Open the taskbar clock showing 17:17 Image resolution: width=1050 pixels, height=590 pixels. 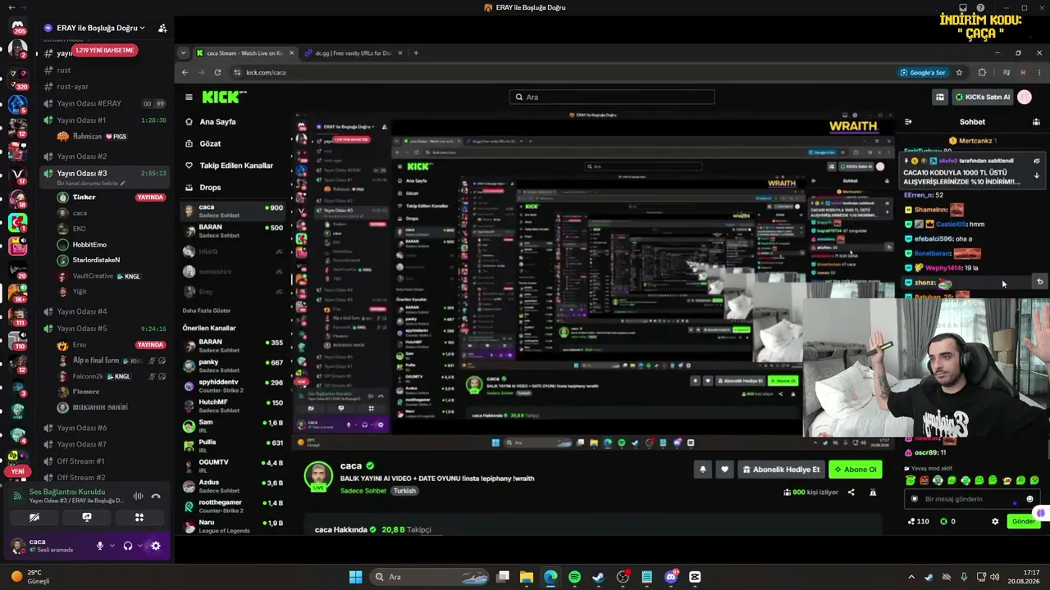[1025, 577]
